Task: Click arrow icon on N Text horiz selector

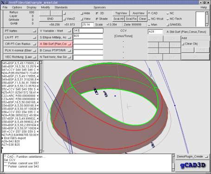Action: pyautogui.click(x=69, y=57)
